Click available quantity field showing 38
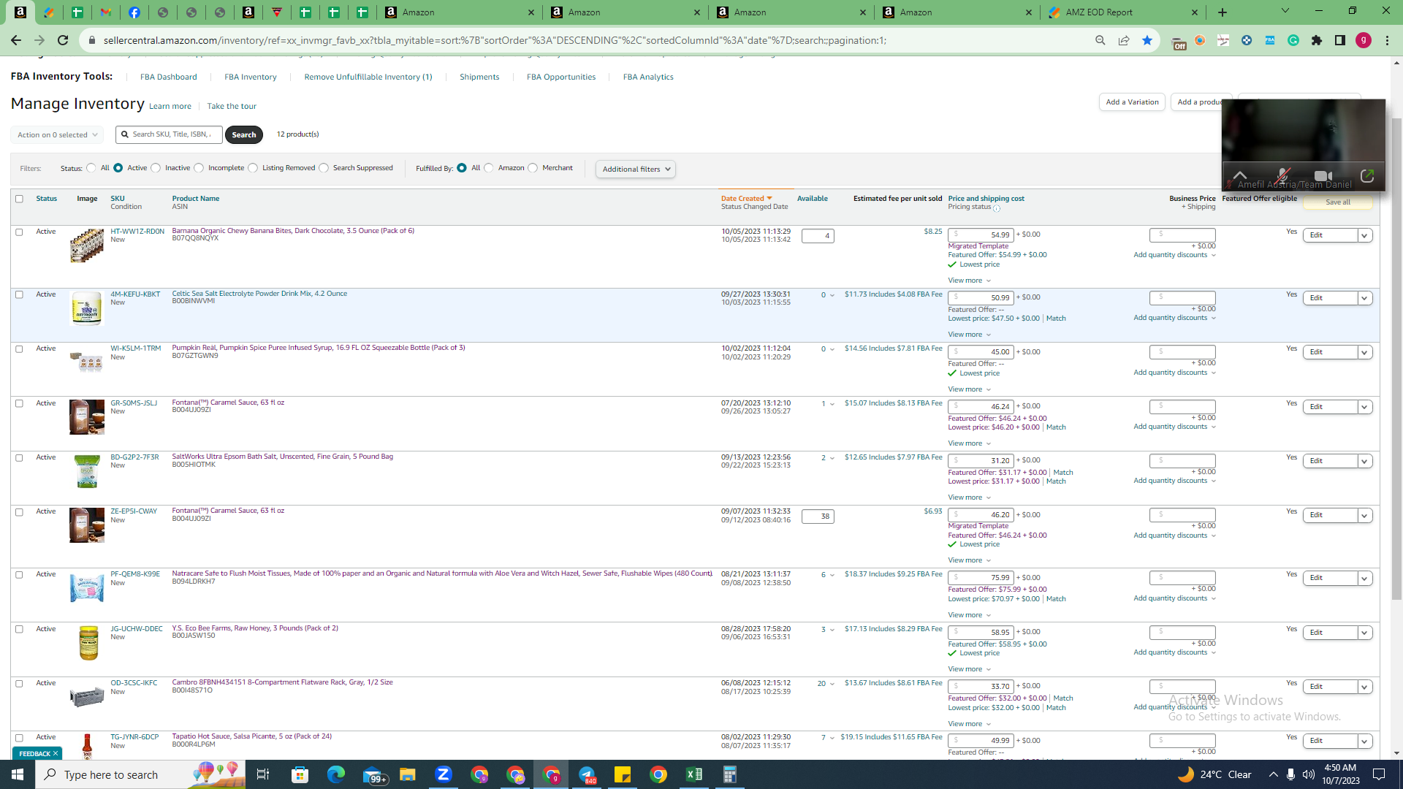Image resolution: width=1403 pixels, height=789 pixels. (x=818, y=517)
